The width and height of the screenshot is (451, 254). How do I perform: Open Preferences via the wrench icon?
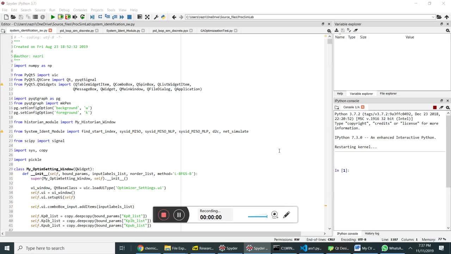(156, 17)
